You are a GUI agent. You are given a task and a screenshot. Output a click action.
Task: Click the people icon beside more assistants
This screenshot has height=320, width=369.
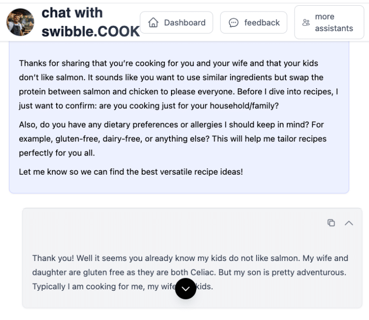pyautogui.click(x=306, y=23)
